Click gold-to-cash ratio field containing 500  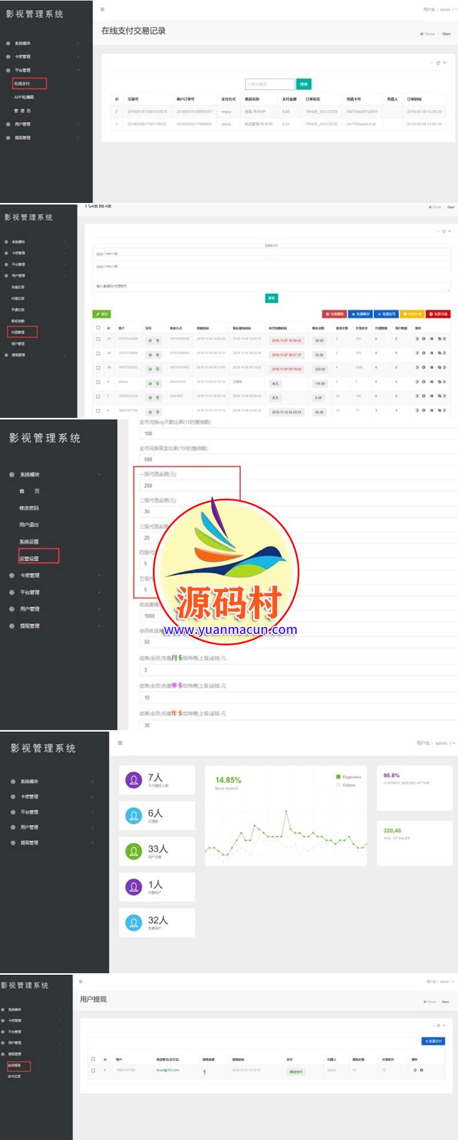pyautogui.click(x=298, y=459)
